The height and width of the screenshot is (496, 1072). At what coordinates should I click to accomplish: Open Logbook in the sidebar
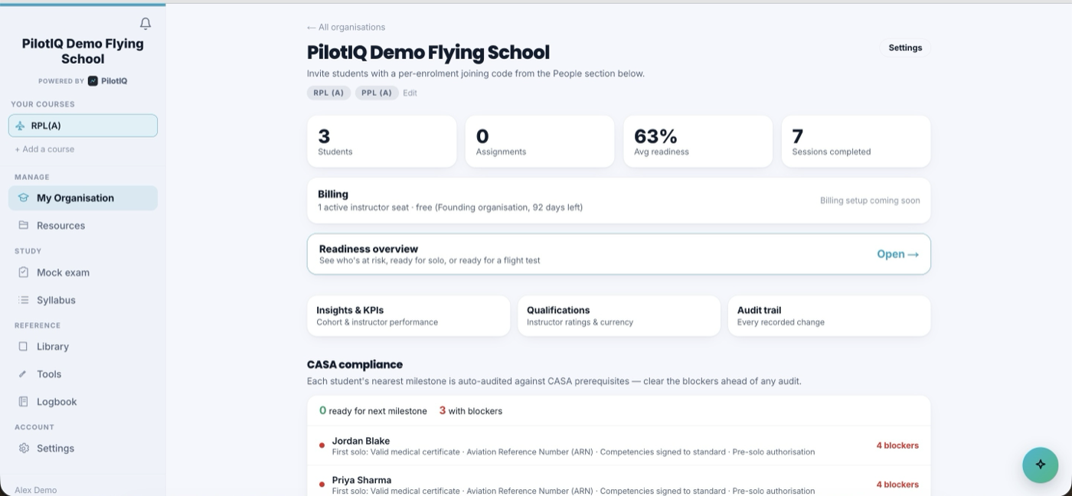click(83, 401)
